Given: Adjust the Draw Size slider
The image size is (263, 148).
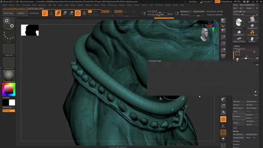Looking at the screenshot, I should tap(160, 15).
